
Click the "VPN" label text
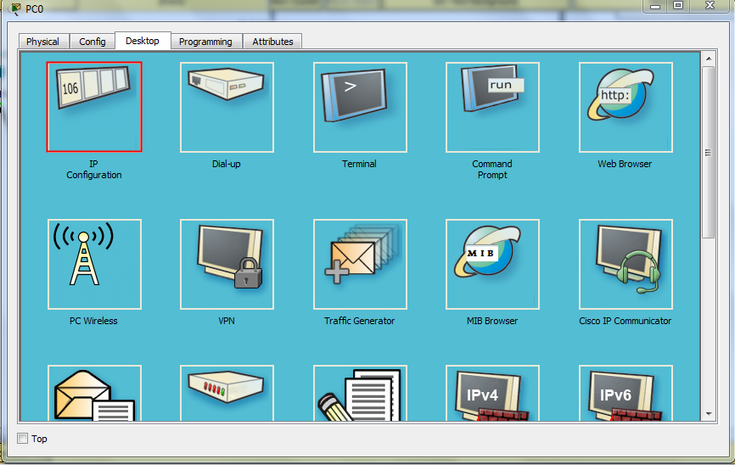pyautogui.click(x=227, y=321)
